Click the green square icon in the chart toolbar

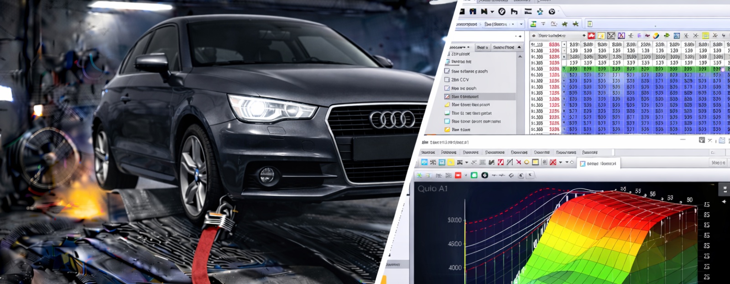(474, 176)
